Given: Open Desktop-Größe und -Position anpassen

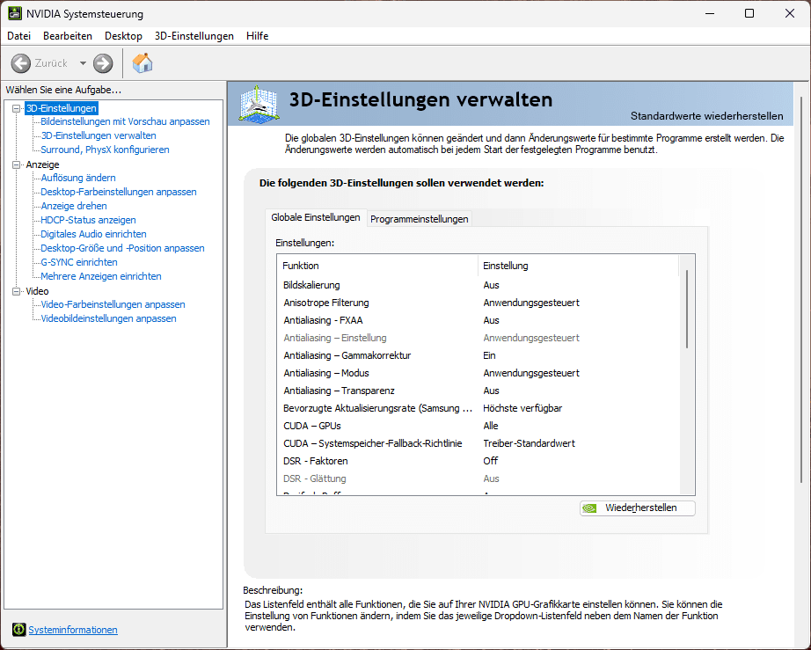Looking at the screenshot, I should tap(122, 248).
